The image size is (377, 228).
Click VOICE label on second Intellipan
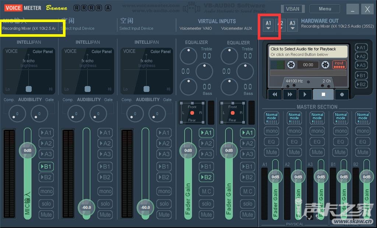[x=70, y=51]
